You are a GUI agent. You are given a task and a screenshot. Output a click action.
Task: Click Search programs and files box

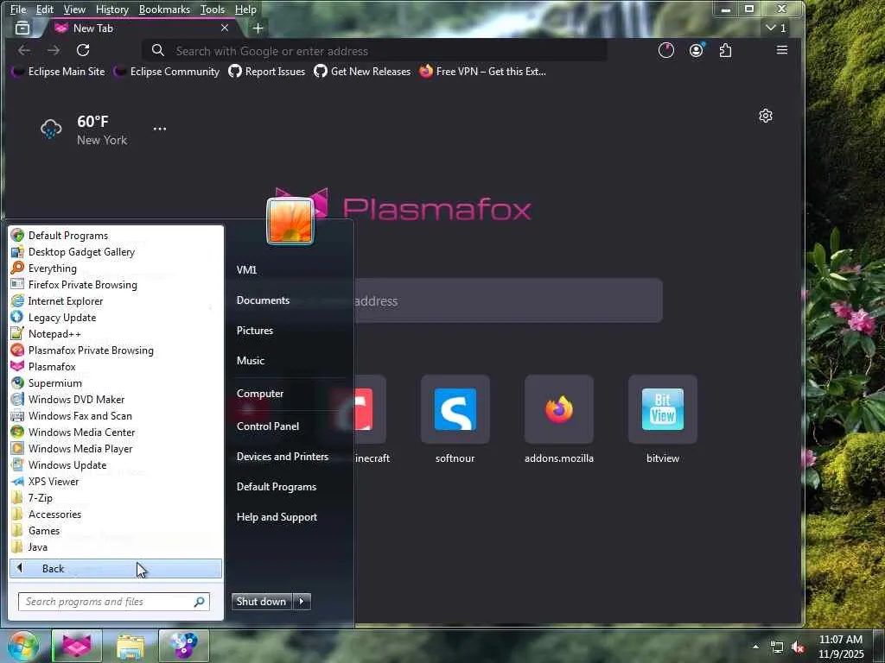(x=113, y=602)
